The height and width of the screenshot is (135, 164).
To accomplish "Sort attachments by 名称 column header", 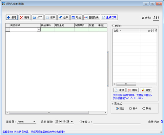I will coord(126,31).
